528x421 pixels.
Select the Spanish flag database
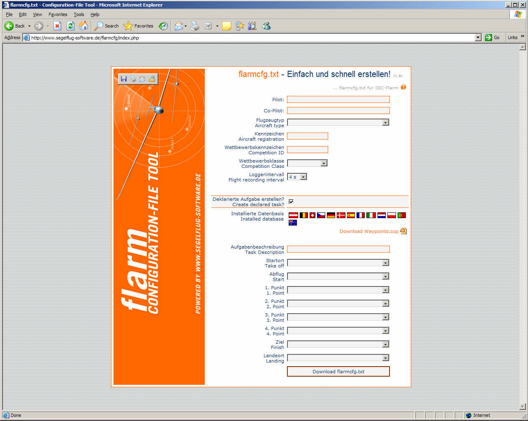[x=351, y=215]
